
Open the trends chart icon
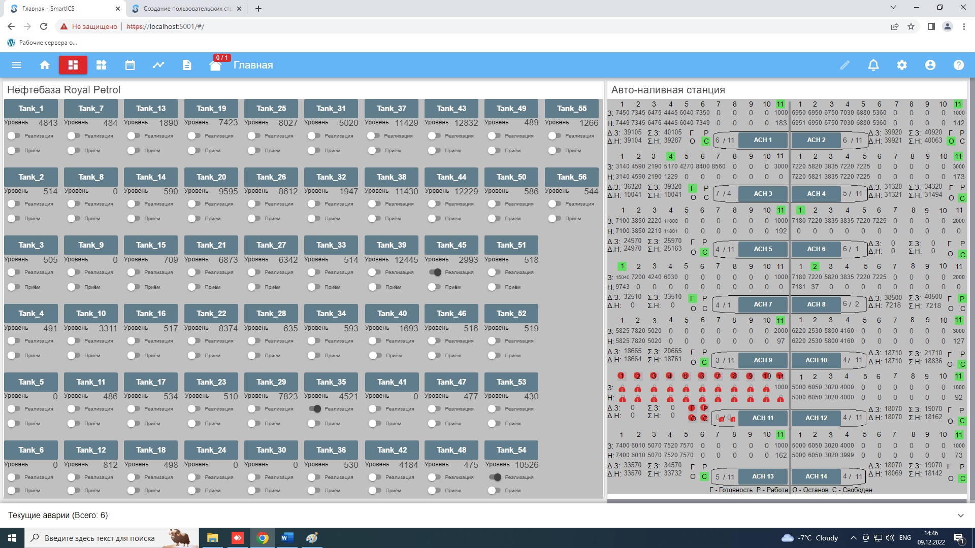[x=158, y=65]
